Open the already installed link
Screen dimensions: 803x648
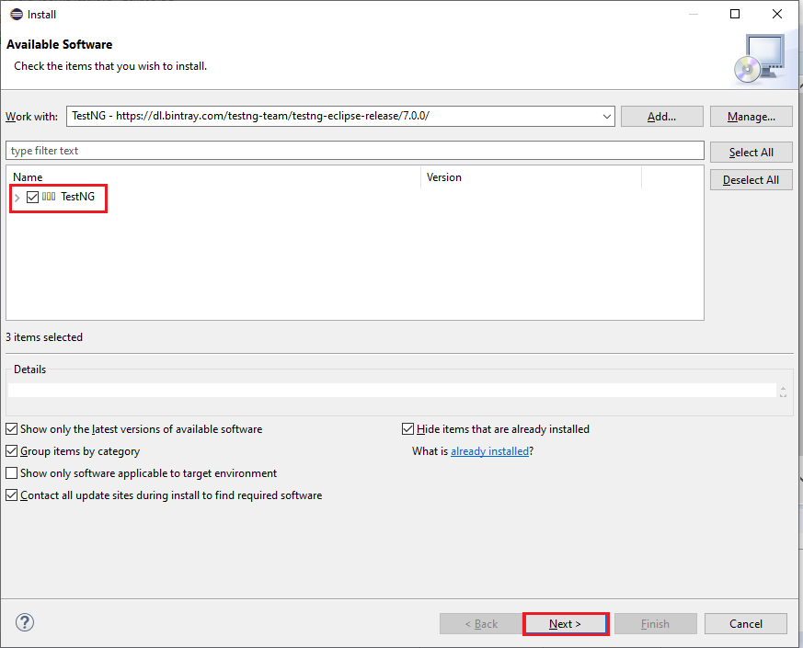pyautogui.click(x=489, y=451)
